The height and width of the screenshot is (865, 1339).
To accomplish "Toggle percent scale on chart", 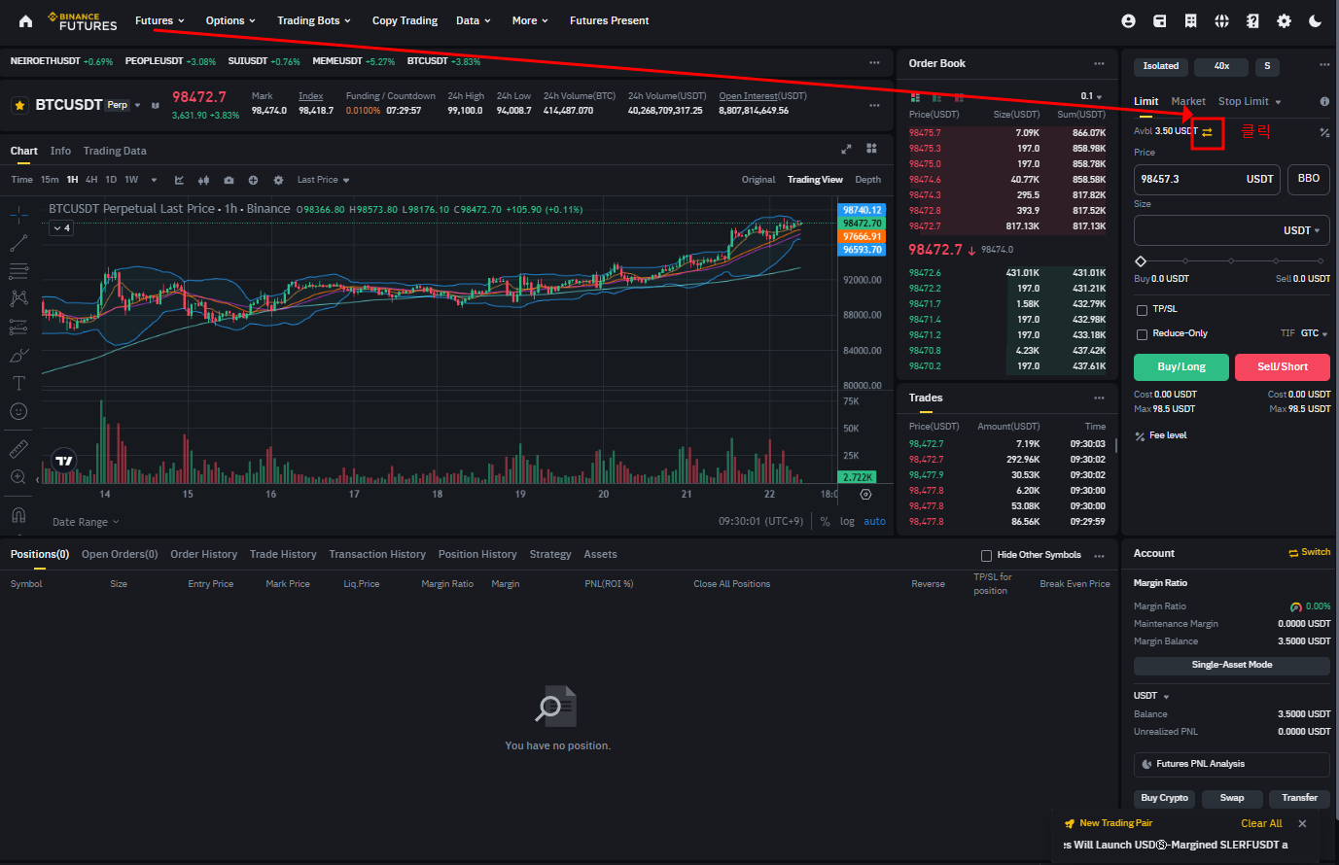I will click(825, 522).
